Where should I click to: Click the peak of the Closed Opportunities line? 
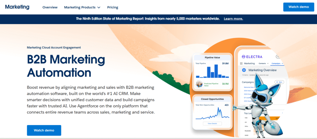218,108
